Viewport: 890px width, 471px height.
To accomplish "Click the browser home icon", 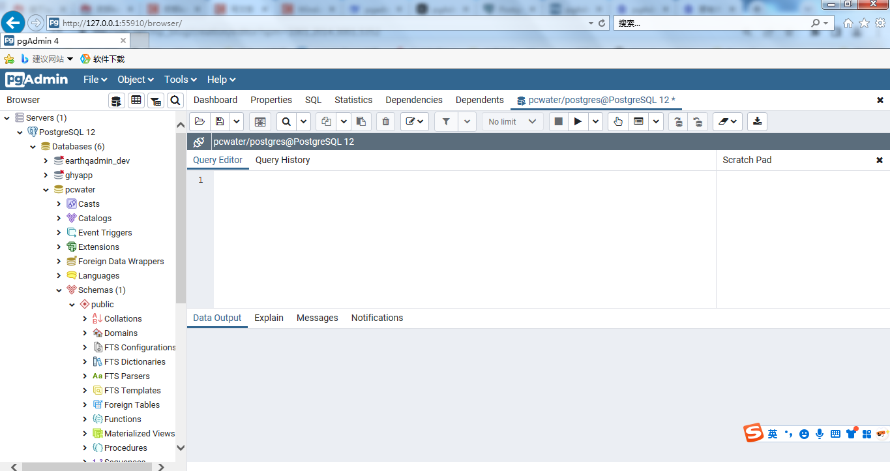I will (x=848, y=23).
